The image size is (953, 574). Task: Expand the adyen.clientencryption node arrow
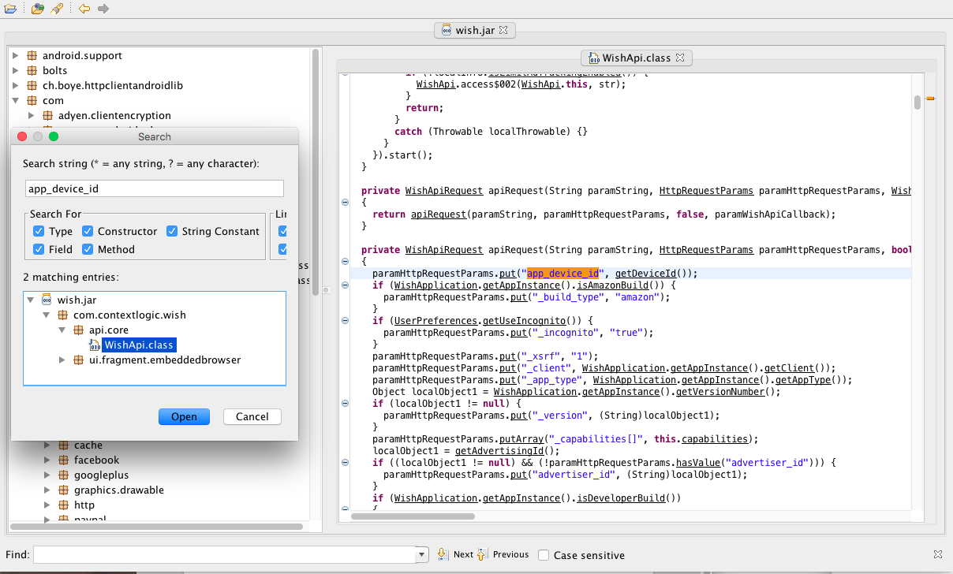point(31,116)
